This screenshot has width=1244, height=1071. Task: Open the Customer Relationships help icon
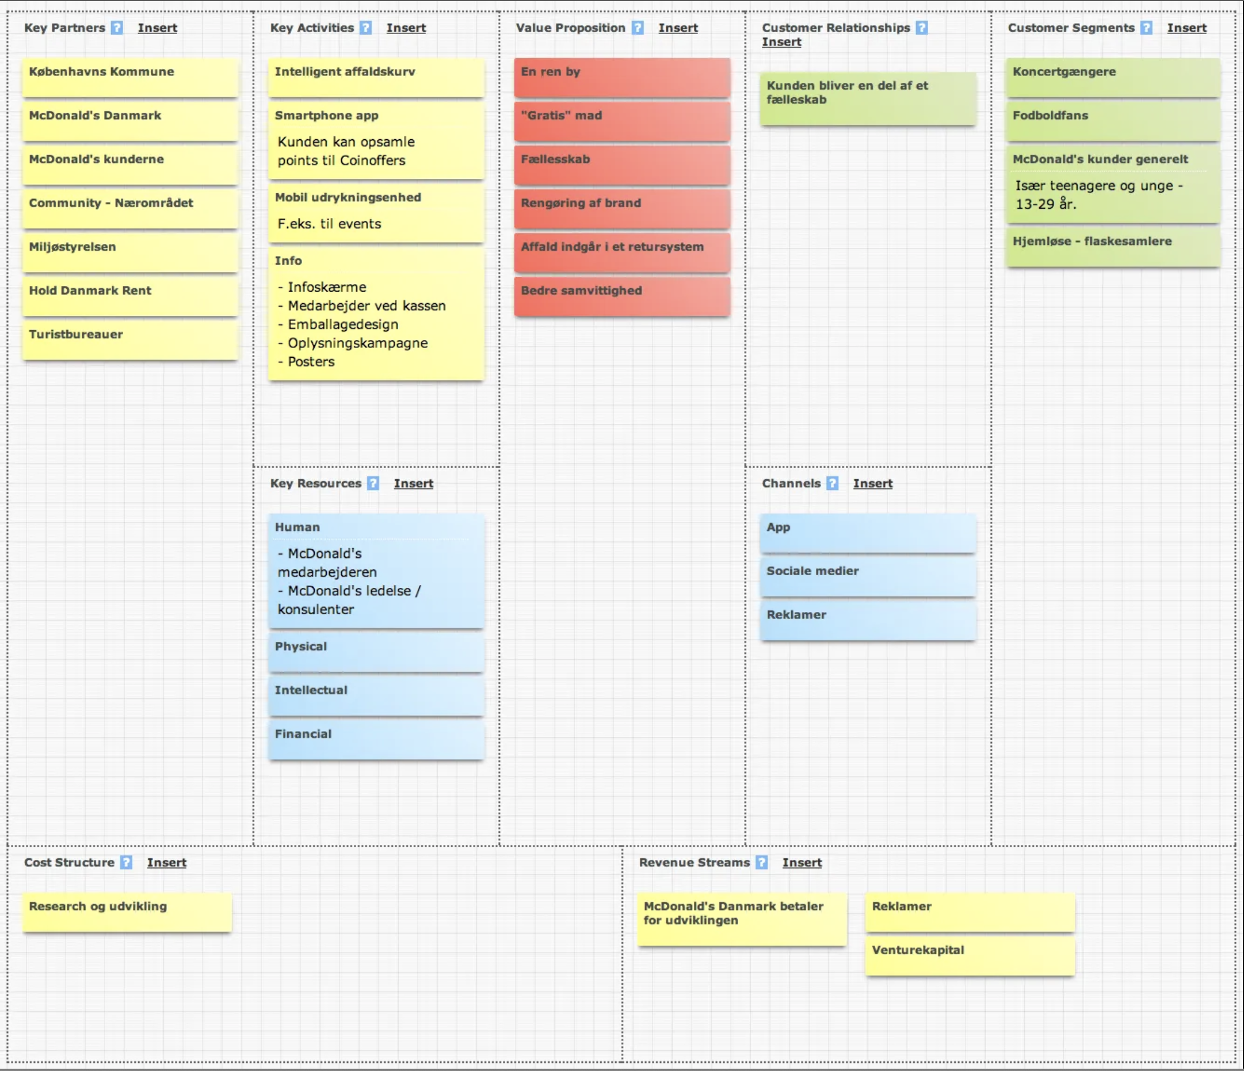(922, 28)
